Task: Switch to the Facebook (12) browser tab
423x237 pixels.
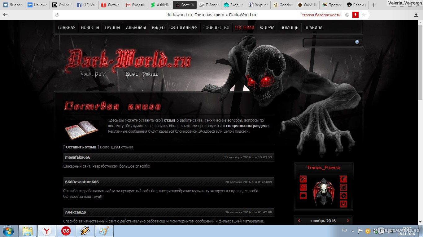Action: (86, 5)
